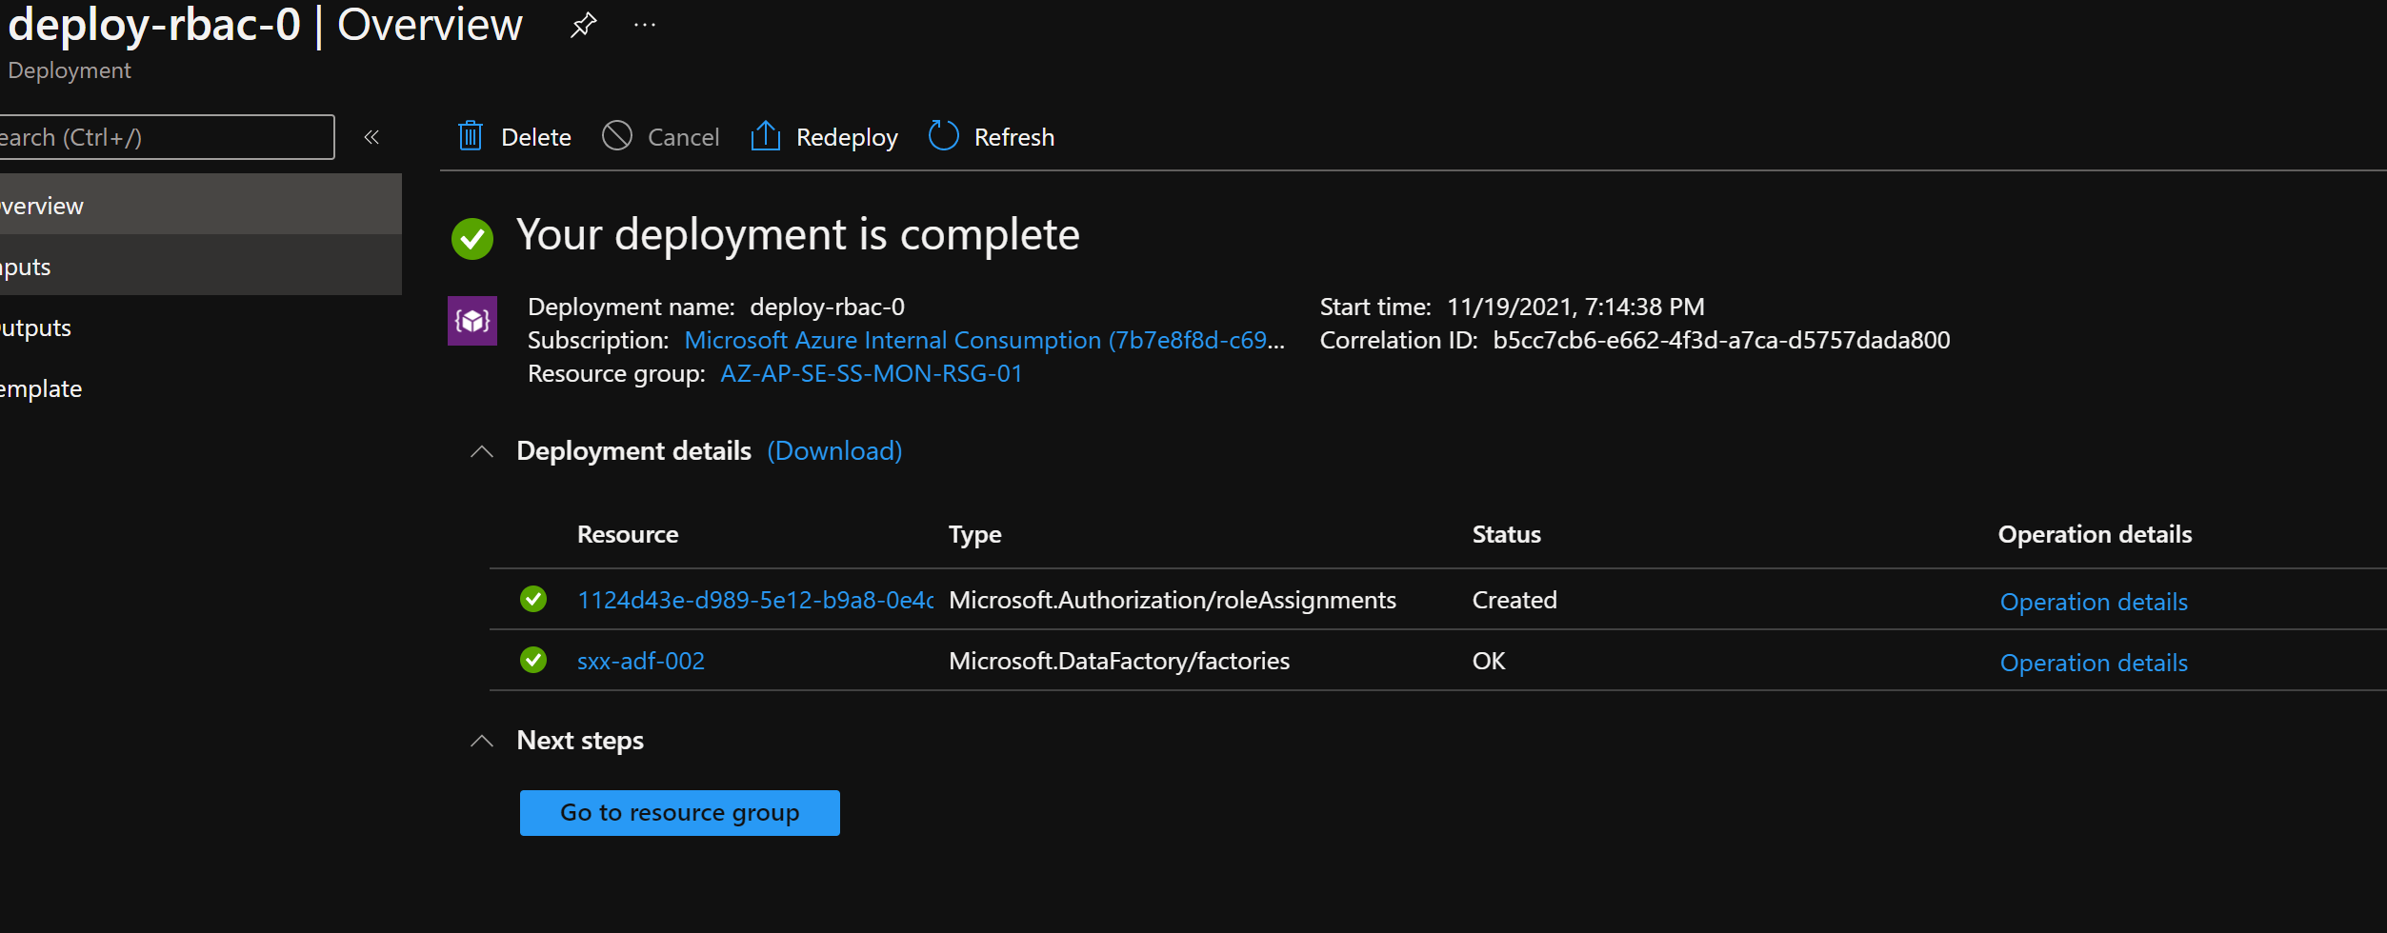2387x933 pixels.
Task: Open the ellipsis more options menu
Action: pos(644,26)
